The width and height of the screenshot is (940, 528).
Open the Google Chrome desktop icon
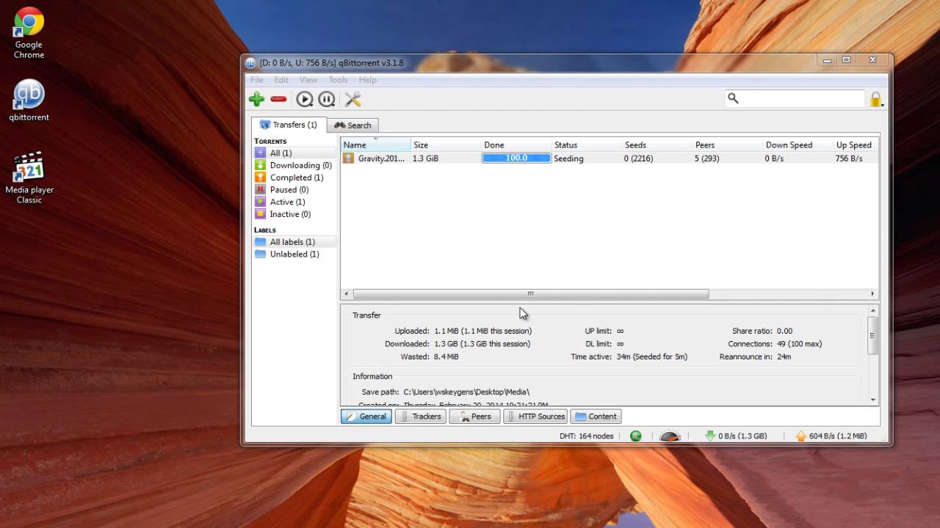[29, 33]
